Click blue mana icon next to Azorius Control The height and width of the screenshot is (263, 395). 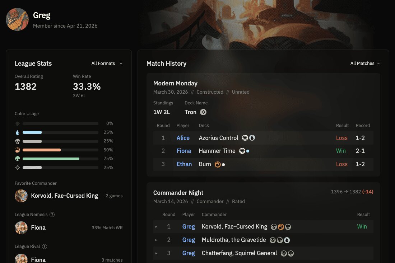pyautogui.click(x=252, y=138)
